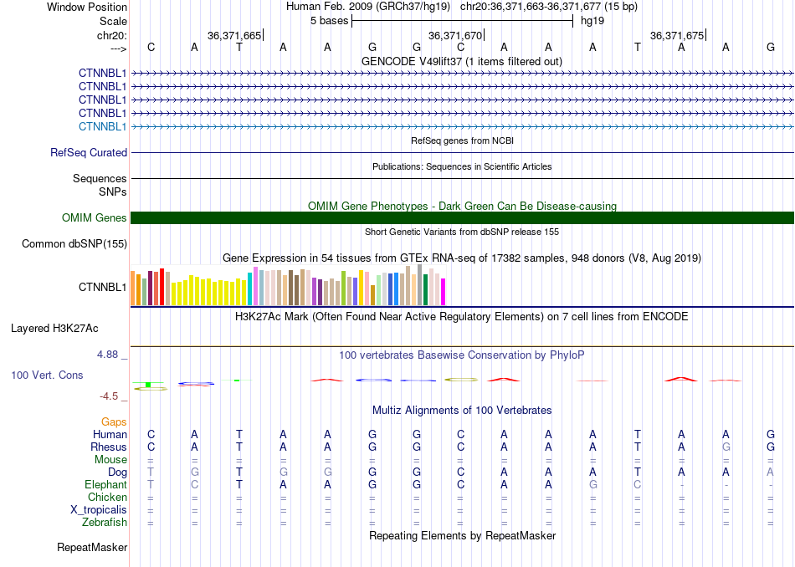795x567 pixels.
Task: Click the first CTNNBL1 transcript arrow line
Action: pos(462,74)
